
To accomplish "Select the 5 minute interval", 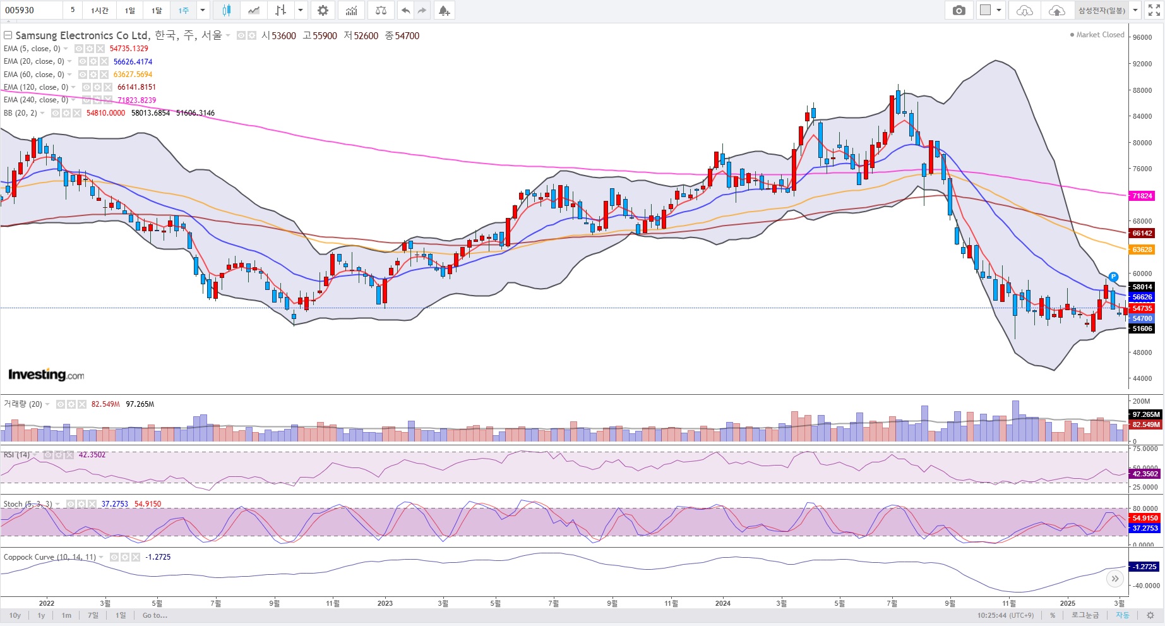I will click(73, 10).
